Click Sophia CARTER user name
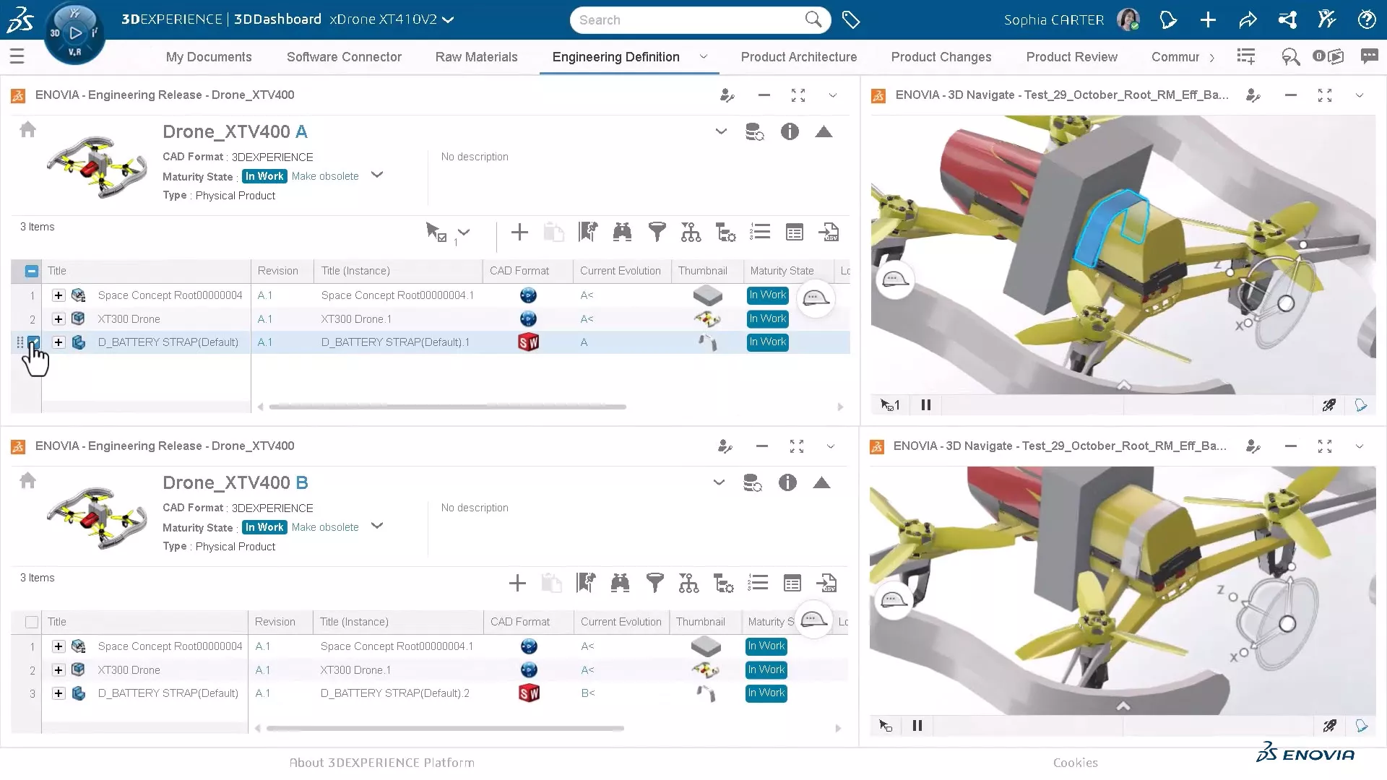The width and height of the screenshot is (1387, 780). 1054,20
